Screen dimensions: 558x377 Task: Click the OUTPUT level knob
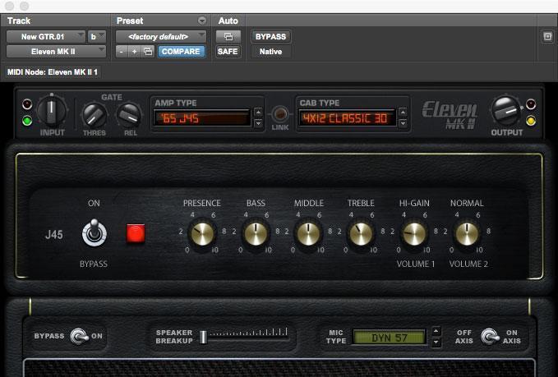coord(505,110)
